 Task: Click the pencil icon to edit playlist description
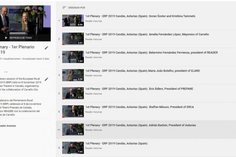(47, 79)
